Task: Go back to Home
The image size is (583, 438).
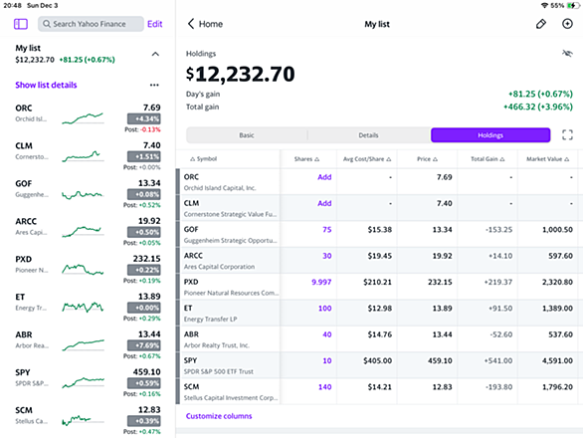Action: [x=205, y=24]
